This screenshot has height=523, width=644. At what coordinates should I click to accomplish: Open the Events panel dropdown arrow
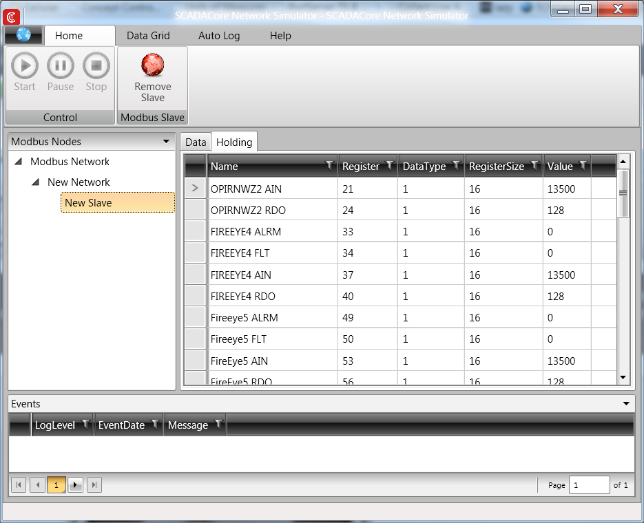click(626, 404)
